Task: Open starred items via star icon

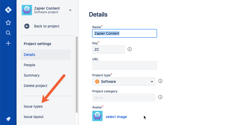Action: 8,23
